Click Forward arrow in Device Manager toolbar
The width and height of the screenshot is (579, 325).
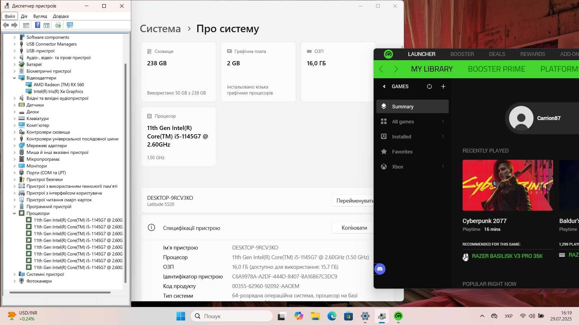(x=14, y=25)
